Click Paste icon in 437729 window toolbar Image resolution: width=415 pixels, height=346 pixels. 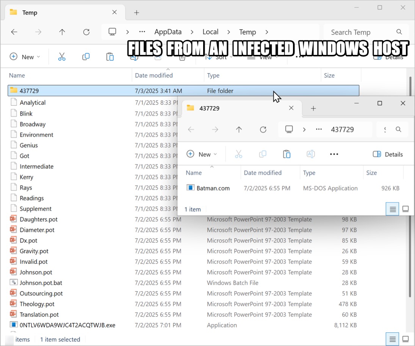click(x=287, y=154)
